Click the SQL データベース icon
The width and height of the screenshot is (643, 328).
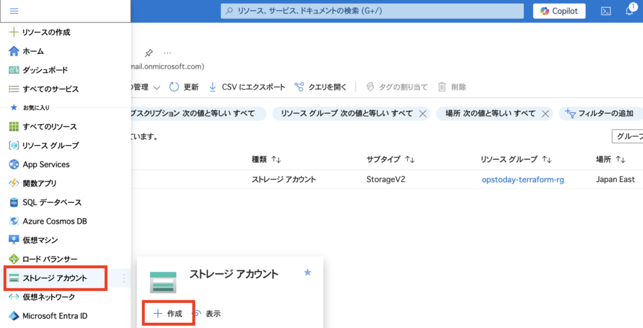[x=14, y=202]
